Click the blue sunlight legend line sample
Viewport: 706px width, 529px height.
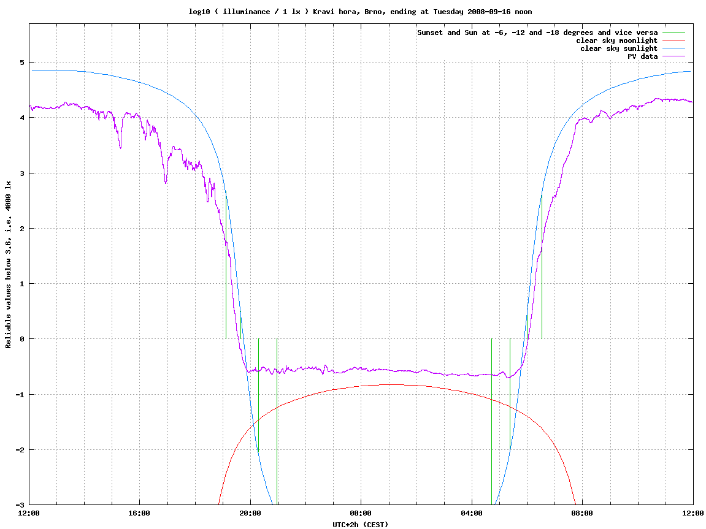pyautogui.click(x=673, y=48)
